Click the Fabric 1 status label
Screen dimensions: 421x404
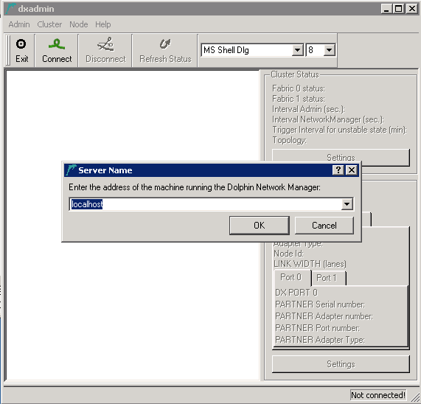coord(299,99)
